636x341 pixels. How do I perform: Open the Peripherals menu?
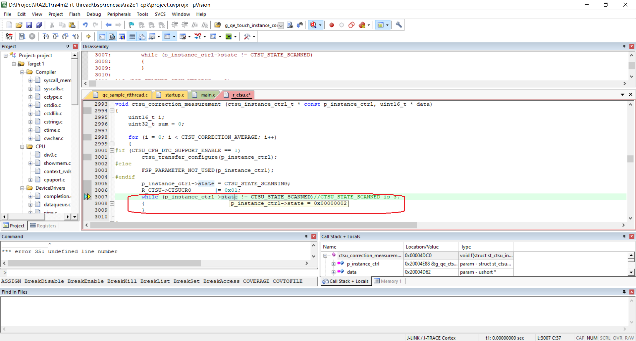[119, 14]
